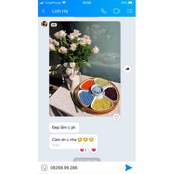
Task: View the heart reaction count on message
Action: point(83,150)
